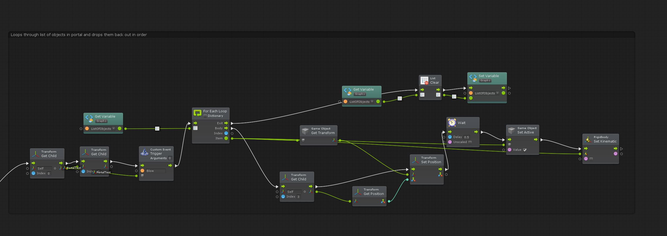This screenshot has width=667, height=236.
Task: Click the For Each Loop collection input list icon
Action: pyautogui.click(x=195, y=128)
